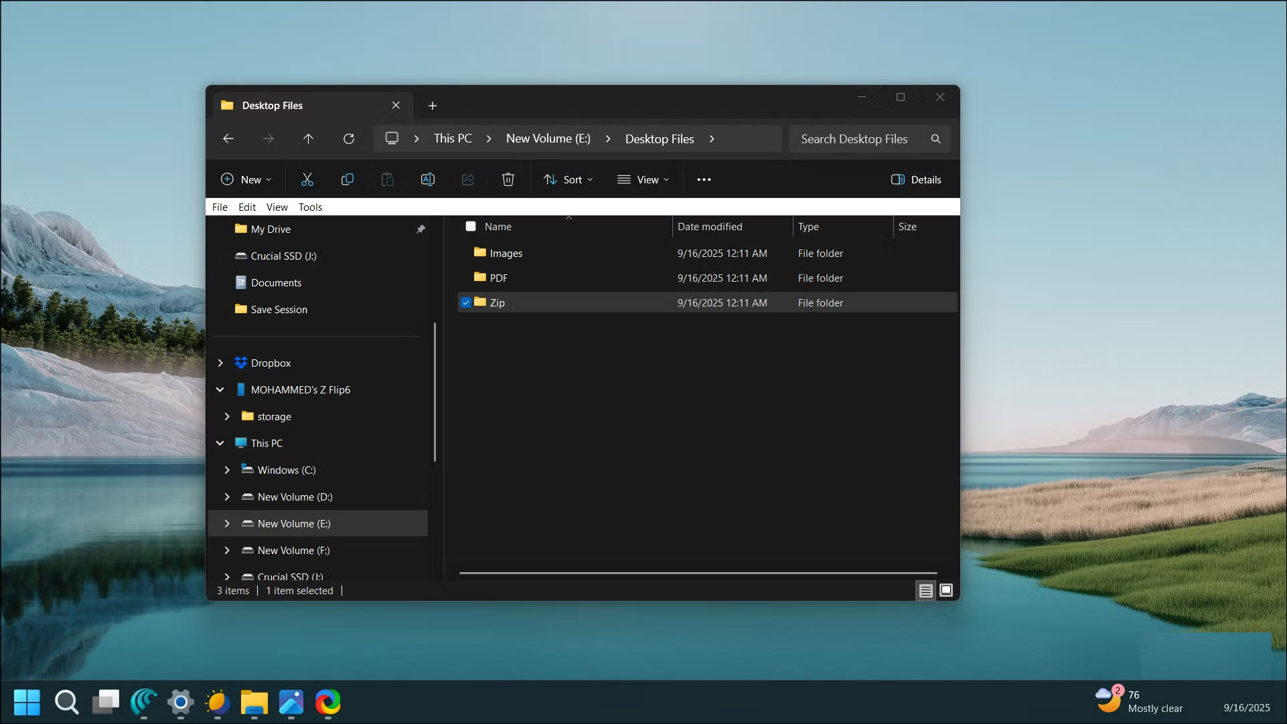Image resolution: width=1287 pixels, height=724 pixels.
Task: Select the Cut icon in the toolbar
Action: click(x=307, y=179)
